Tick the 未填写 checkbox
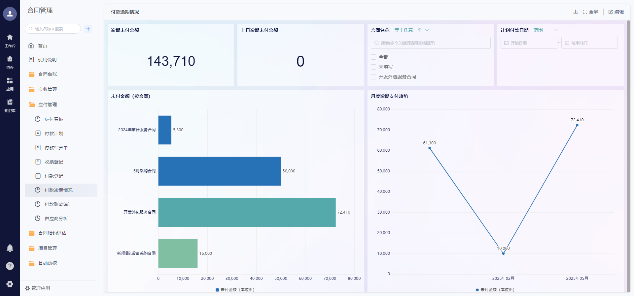This screenshot has width=634, height=296. click(x=373, y=67)
